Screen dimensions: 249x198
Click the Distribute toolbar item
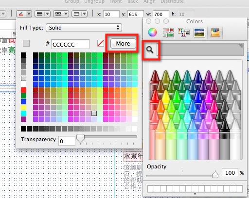(172, 1)
